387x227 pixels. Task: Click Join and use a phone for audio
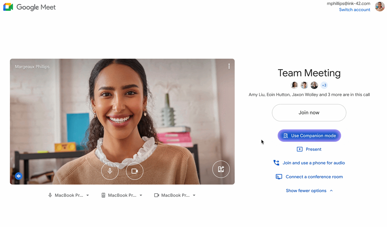pyautogui.click(x=313, y=163)
